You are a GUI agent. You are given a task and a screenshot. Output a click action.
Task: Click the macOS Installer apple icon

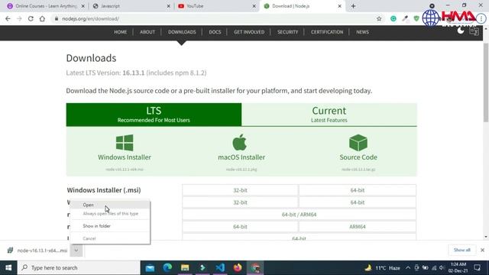pos(239,142)
